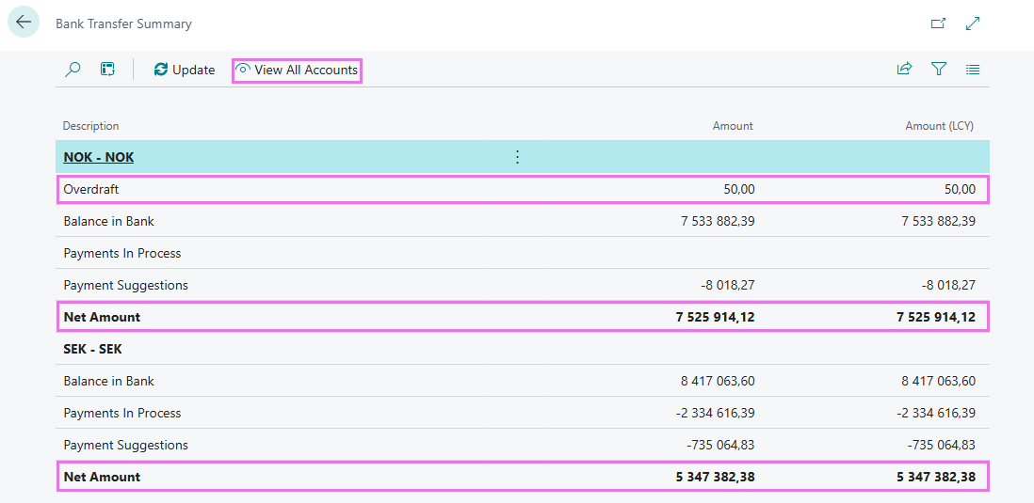The image size is (1034, 503).
Task: Select NOK Balance in Bank description
Action: tap(109, 221)
